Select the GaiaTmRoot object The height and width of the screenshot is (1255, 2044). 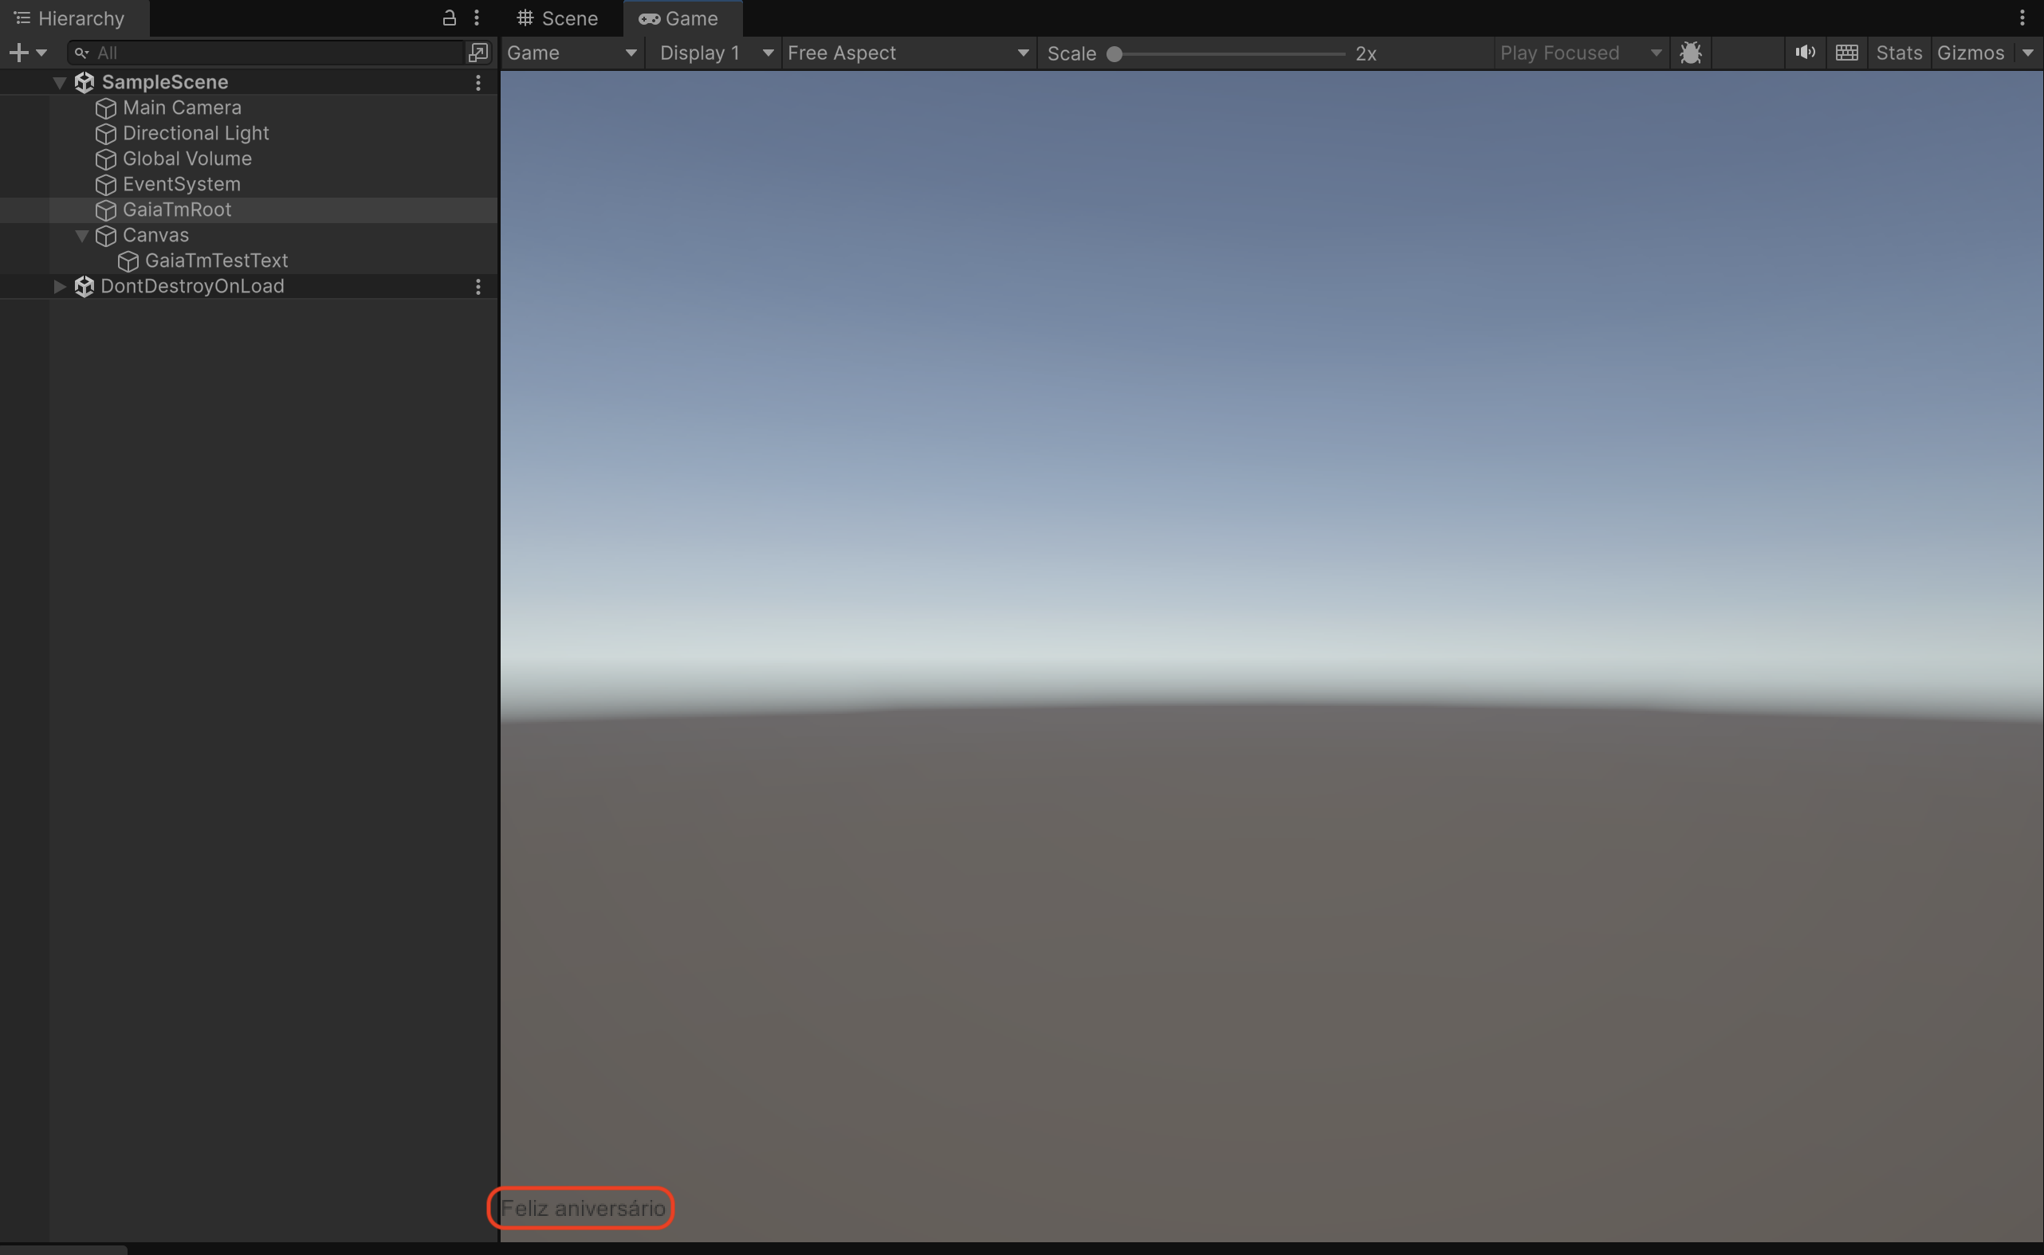tap(177, 210)
